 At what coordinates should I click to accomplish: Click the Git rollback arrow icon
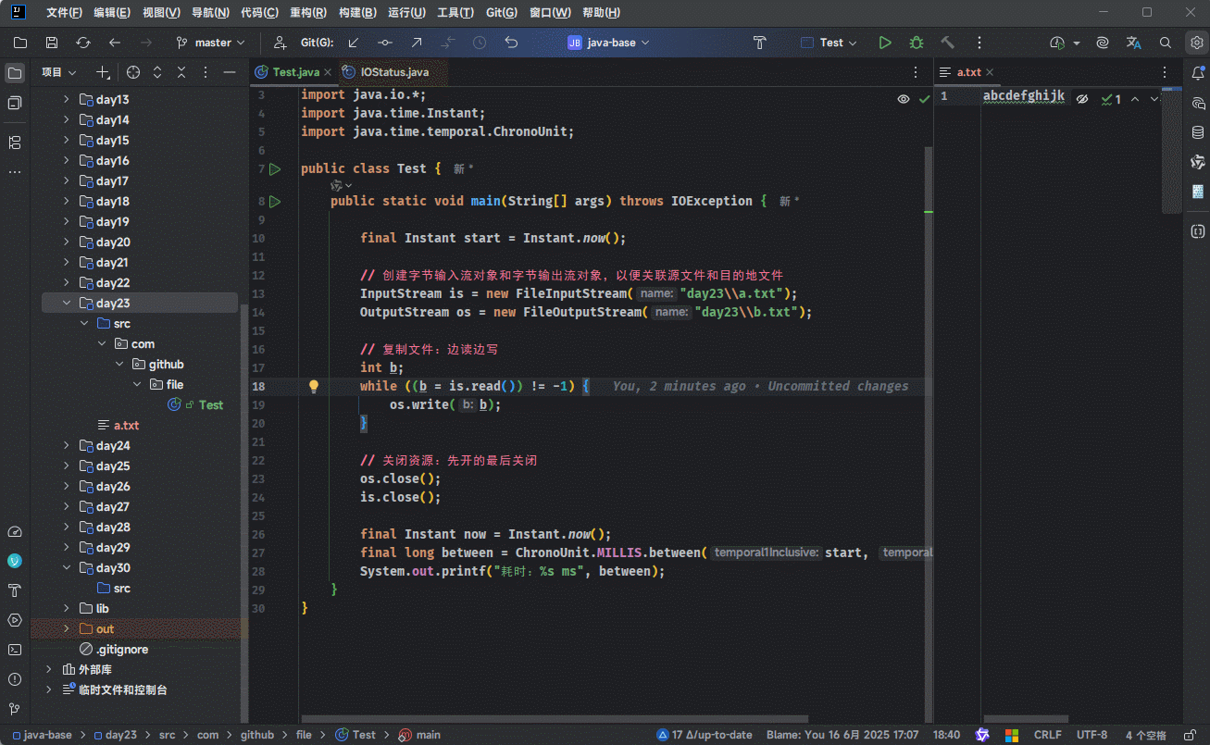(x=511, y=43)
